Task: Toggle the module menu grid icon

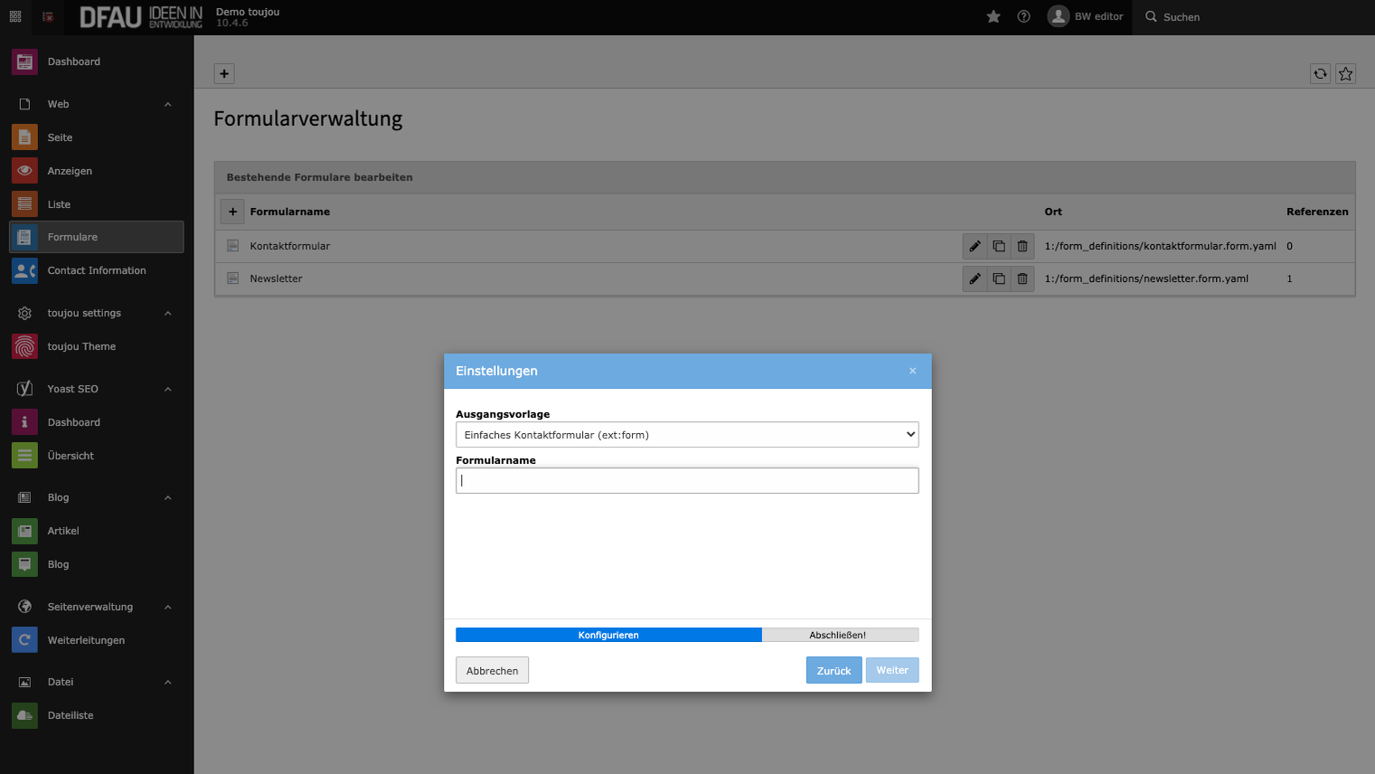Action: 15,17
